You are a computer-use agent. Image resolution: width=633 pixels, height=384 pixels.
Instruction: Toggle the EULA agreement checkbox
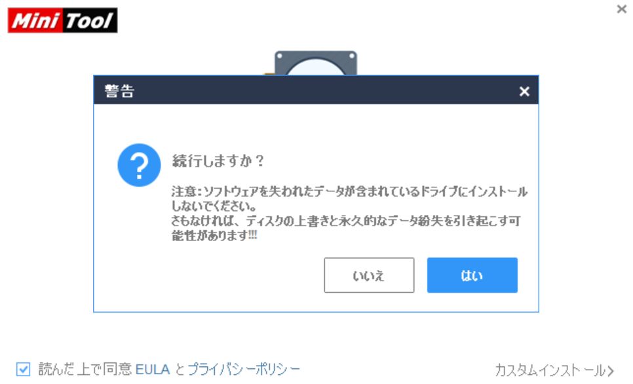pyautogui.click(x=23, y=369)
